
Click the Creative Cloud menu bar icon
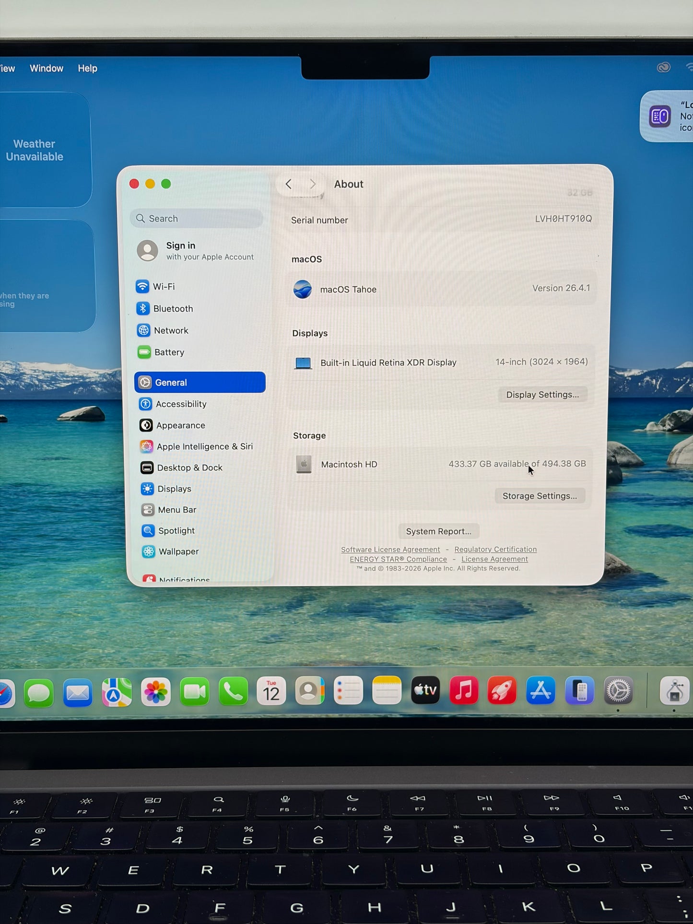(x=663, y=68)
